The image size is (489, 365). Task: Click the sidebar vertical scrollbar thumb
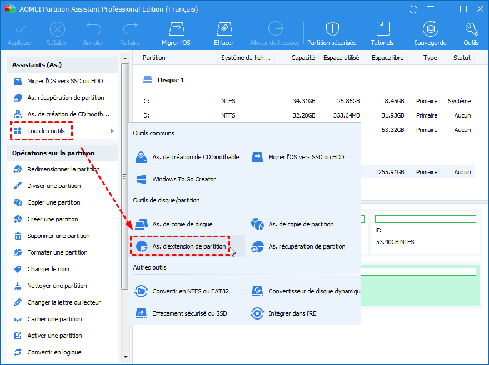[125, 176]
